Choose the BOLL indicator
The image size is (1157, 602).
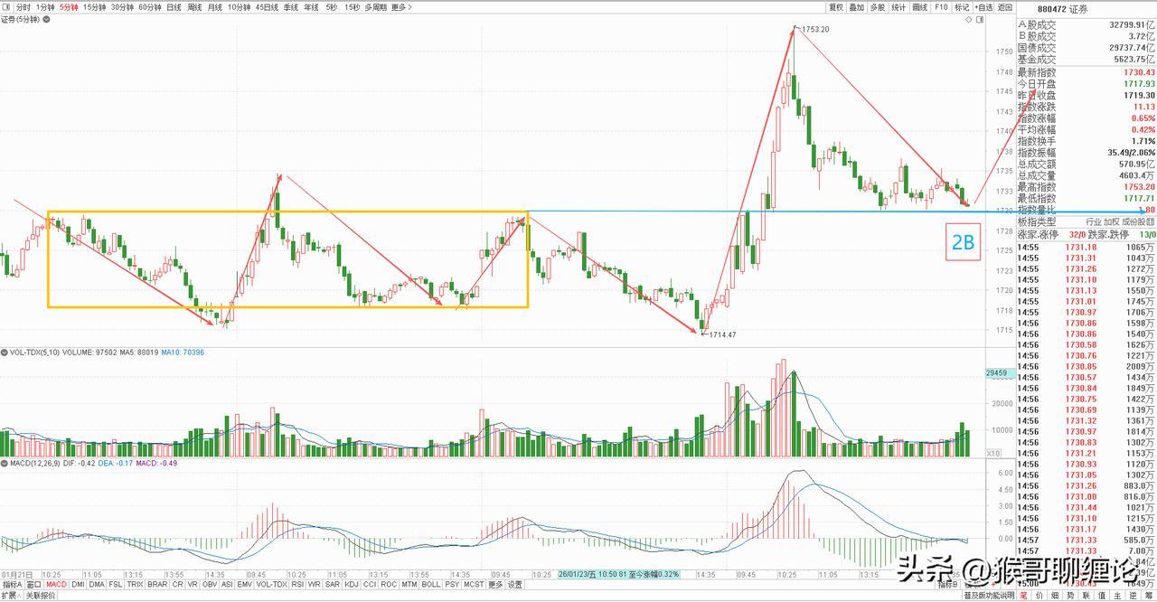pos(430,585)
